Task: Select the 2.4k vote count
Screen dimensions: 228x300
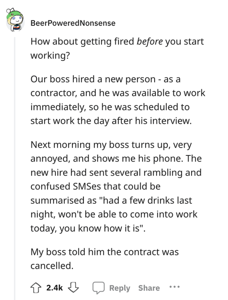Action: point(54,288)
